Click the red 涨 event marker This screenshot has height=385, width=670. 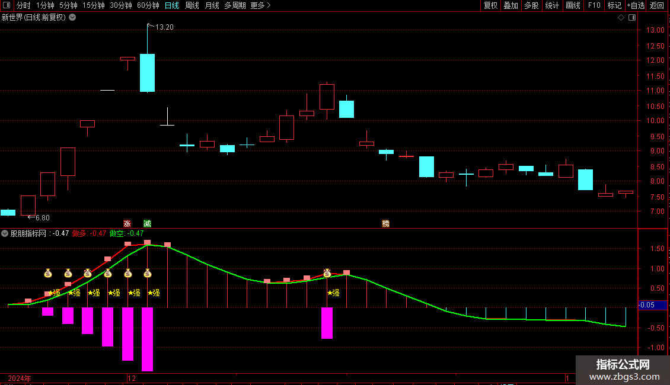(127, 224)
